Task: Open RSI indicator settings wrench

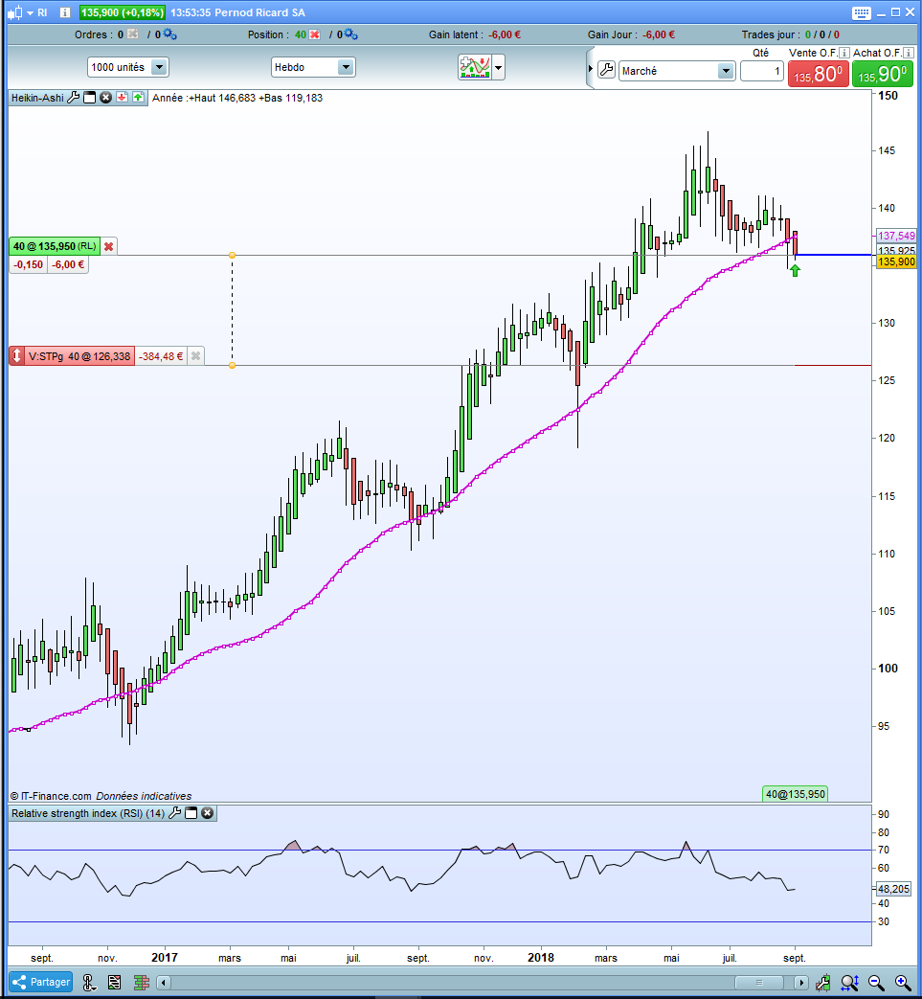Action: (x=174, y=813)
